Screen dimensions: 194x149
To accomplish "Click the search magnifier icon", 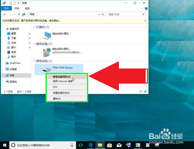I will pyautogui.click(x=143, y=15).
